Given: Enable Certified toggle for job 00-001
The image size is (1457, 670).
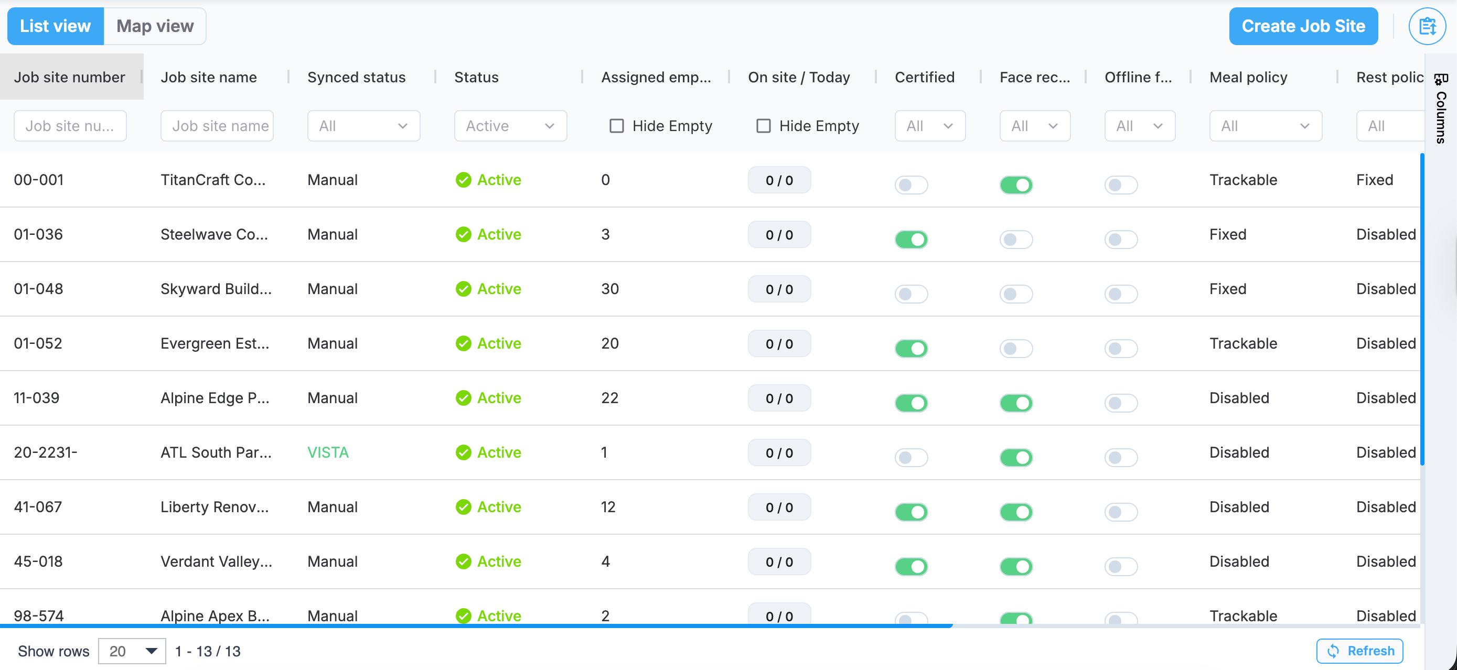Looking at the screenshot, I should 910,185.
